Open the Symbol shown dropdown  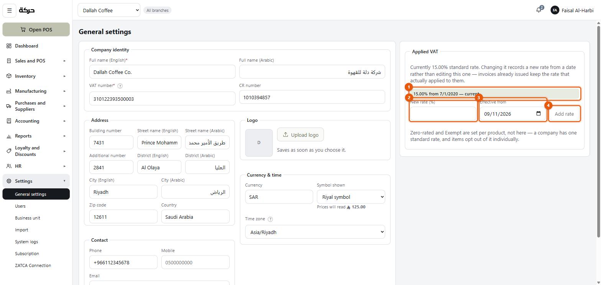351,197
